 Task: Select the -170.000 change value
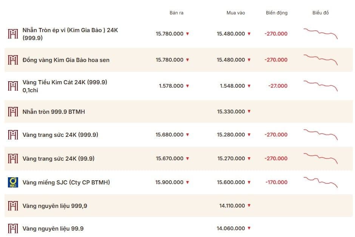tap(276, 182)
